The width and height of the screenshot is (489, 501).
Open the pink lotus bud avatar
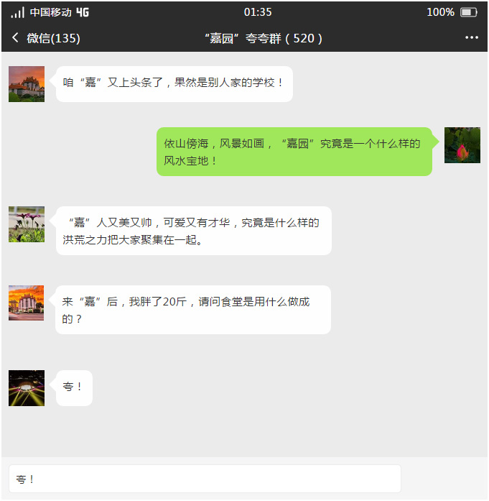click(x=462, y=145)
